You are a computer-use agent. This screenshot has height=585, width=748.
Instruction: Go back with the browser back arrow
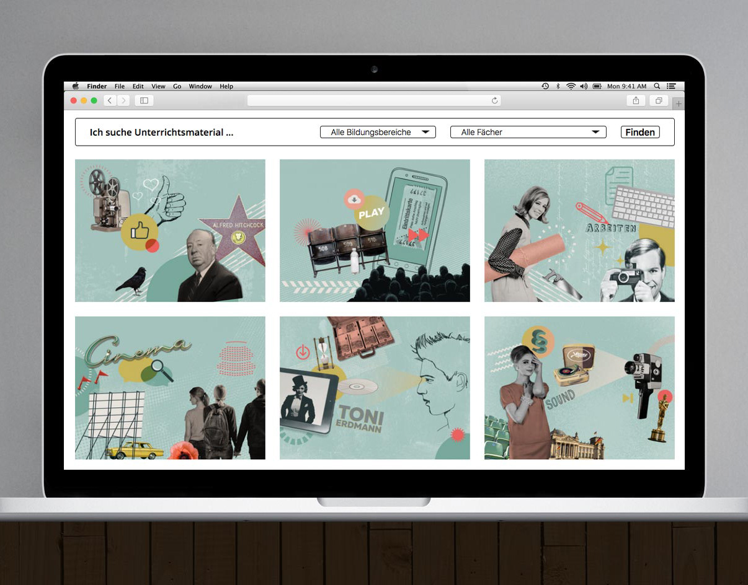(110, 100)
